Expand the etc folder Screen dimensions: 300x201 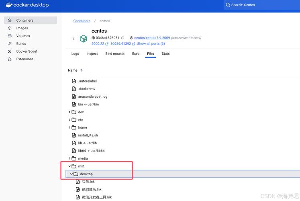69,120
